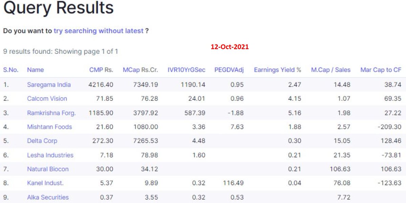
Task: Select the '9 results found' summary text
Action: [x=61, y=52]
